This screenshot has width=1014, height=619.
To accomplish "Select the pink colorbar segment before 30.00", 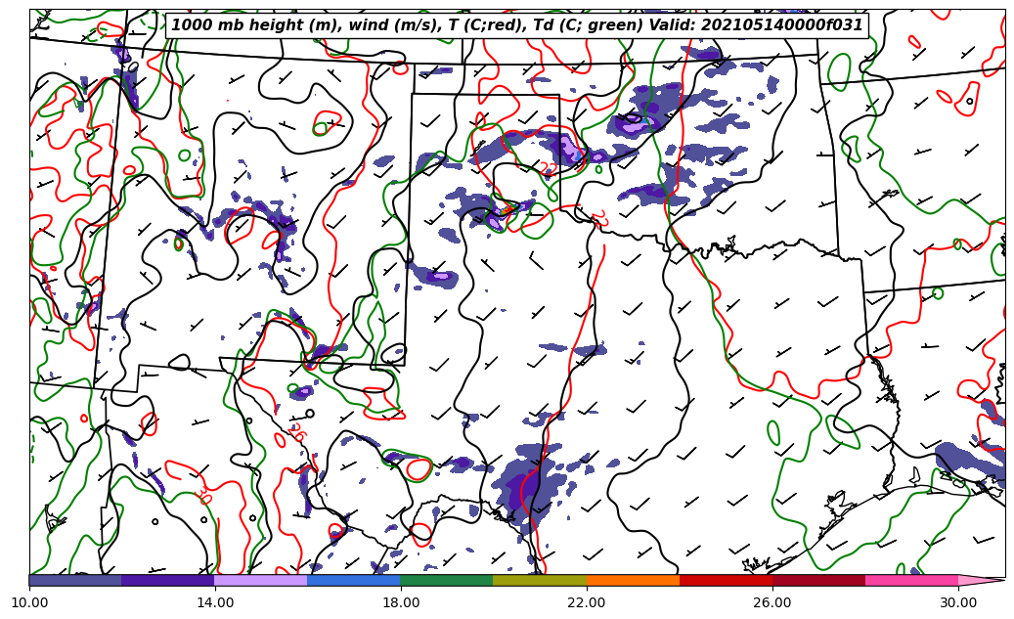I will (912, 580).
